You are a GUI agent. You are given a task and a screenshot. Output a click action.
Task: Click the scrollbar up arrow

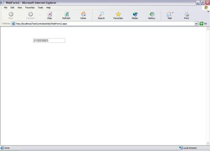[x=208, y=29]
